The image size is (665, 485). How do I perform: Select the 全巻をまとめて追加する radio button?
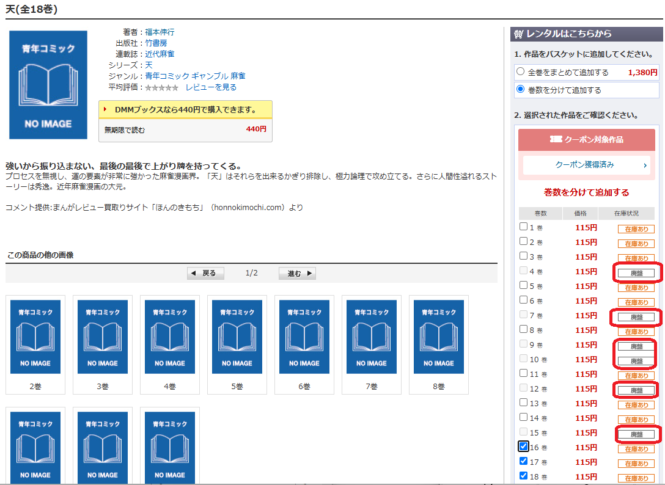(521, 72)
